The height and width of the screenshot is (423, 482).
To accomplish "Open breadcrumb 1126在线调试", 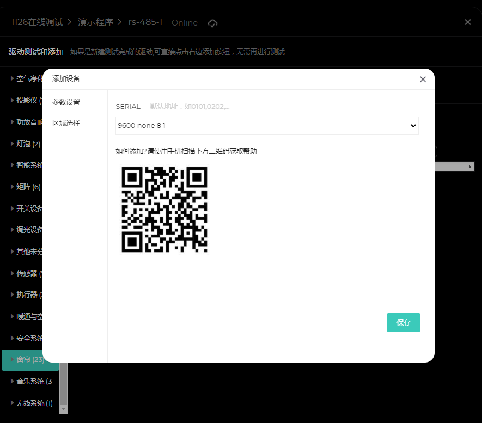I will click(37, 22).
